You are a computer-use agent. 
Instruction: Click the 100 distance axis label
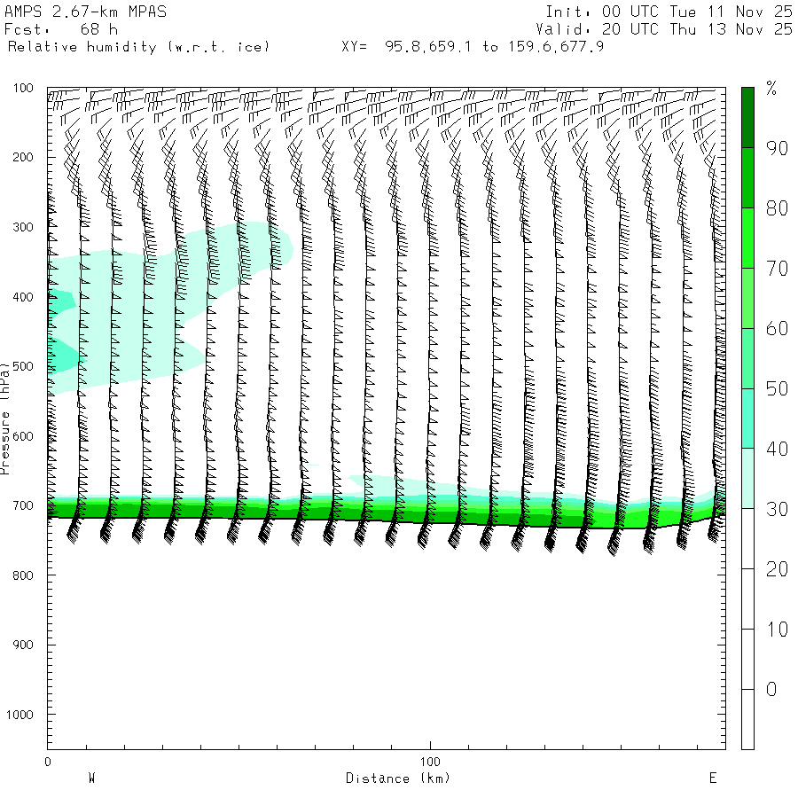coord(430,762)
